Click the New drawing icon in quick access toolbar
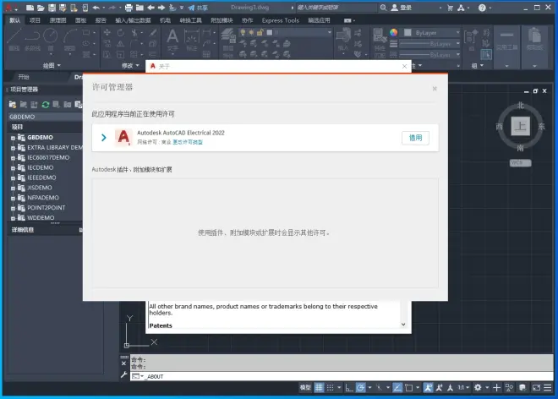This screenshot has height=399, width=558. coord(30,8)
